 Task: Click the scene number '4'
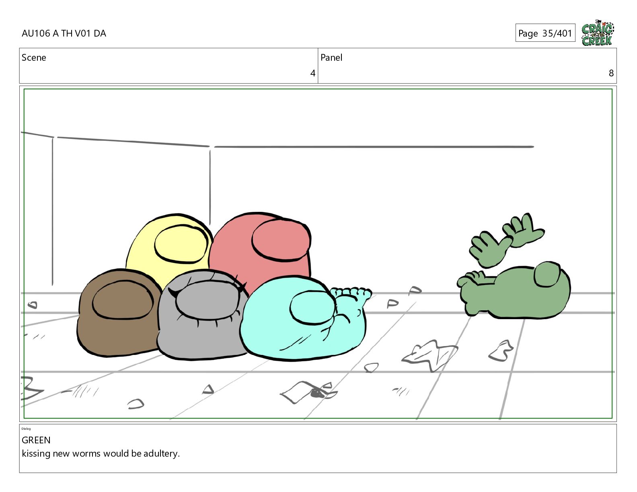pyautogui.click(x=312, y=73)
